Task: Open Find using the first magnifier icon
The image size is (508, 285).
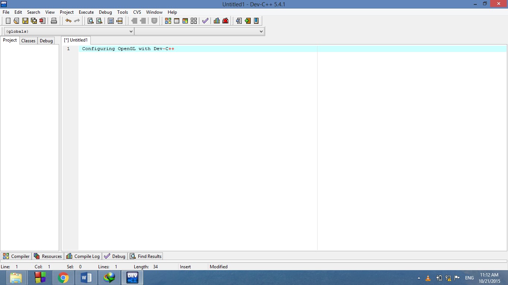Action: [90, 21]
